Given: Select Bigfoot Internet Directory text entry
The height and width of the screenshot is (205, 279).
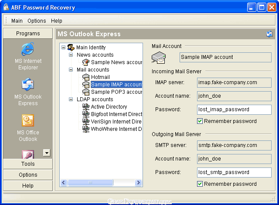Looking at the screenshot, I should coord(116,114).
